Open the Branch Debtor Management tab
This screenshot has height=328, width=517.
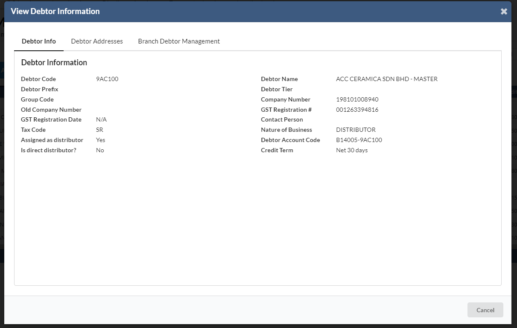(x=179, y=41)
